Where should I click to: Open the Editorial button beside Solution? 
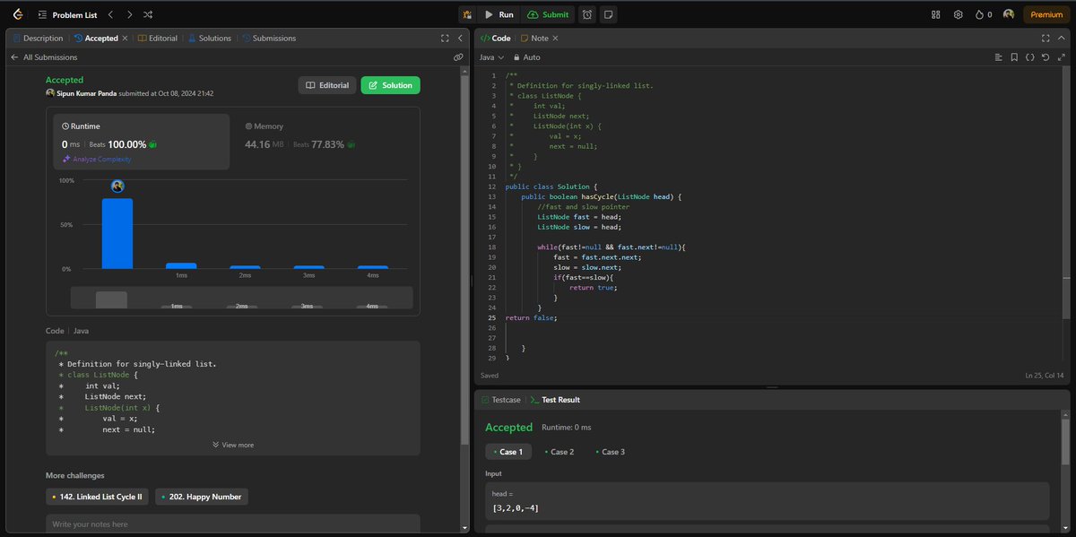pos(326,85)
